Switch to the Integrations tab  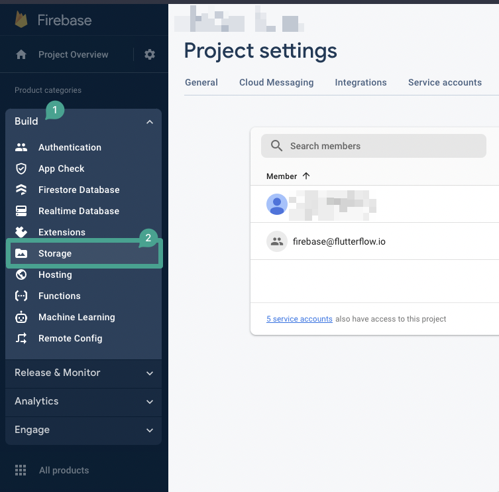point(360,82)
